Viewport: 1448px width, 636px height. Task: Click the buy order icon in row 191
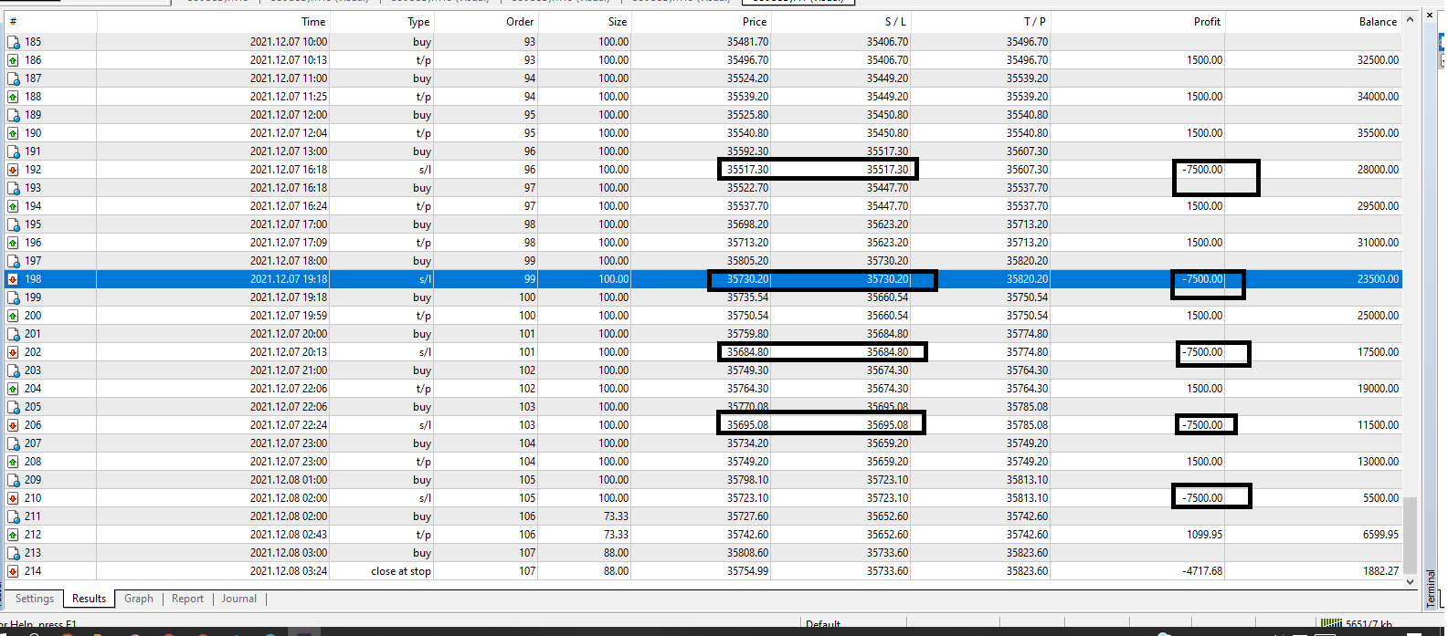[x=13, y=151]
